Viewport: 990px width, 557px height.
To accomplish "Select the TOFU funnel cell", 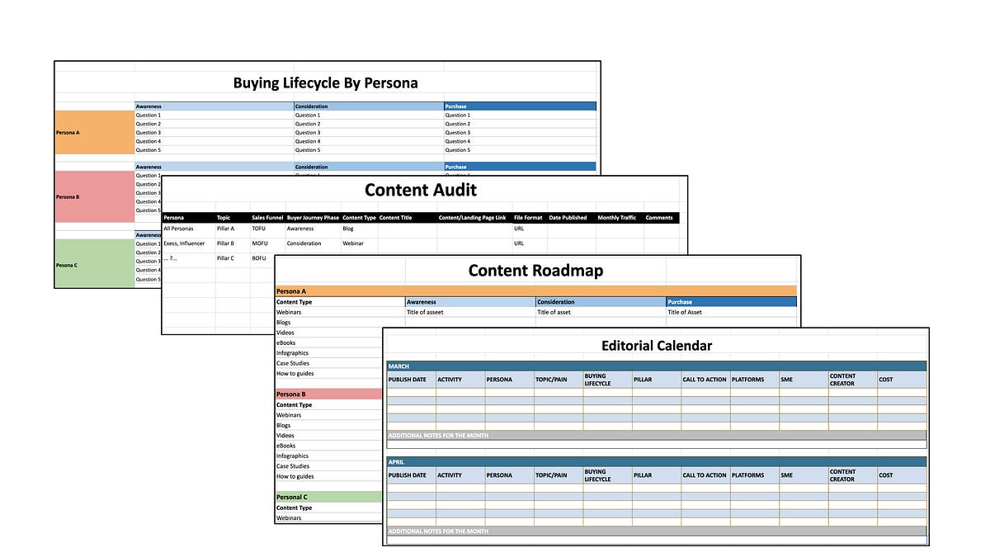I will (260, 229).
